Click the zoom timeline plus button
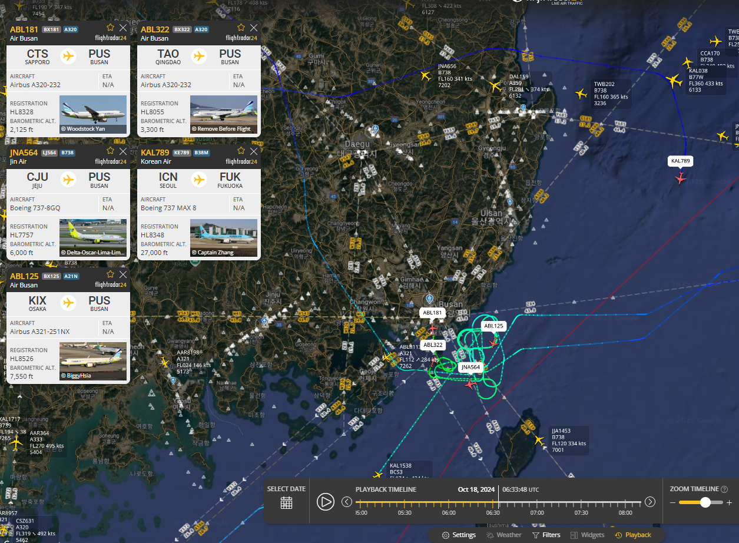Screen dimensions: 739x543 [729, 502]
